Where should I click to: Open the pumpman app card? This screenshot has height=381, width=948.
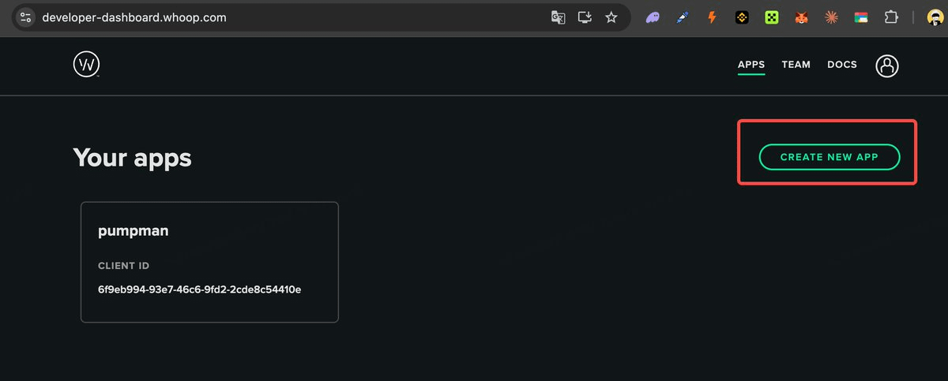tap(209, 262)
